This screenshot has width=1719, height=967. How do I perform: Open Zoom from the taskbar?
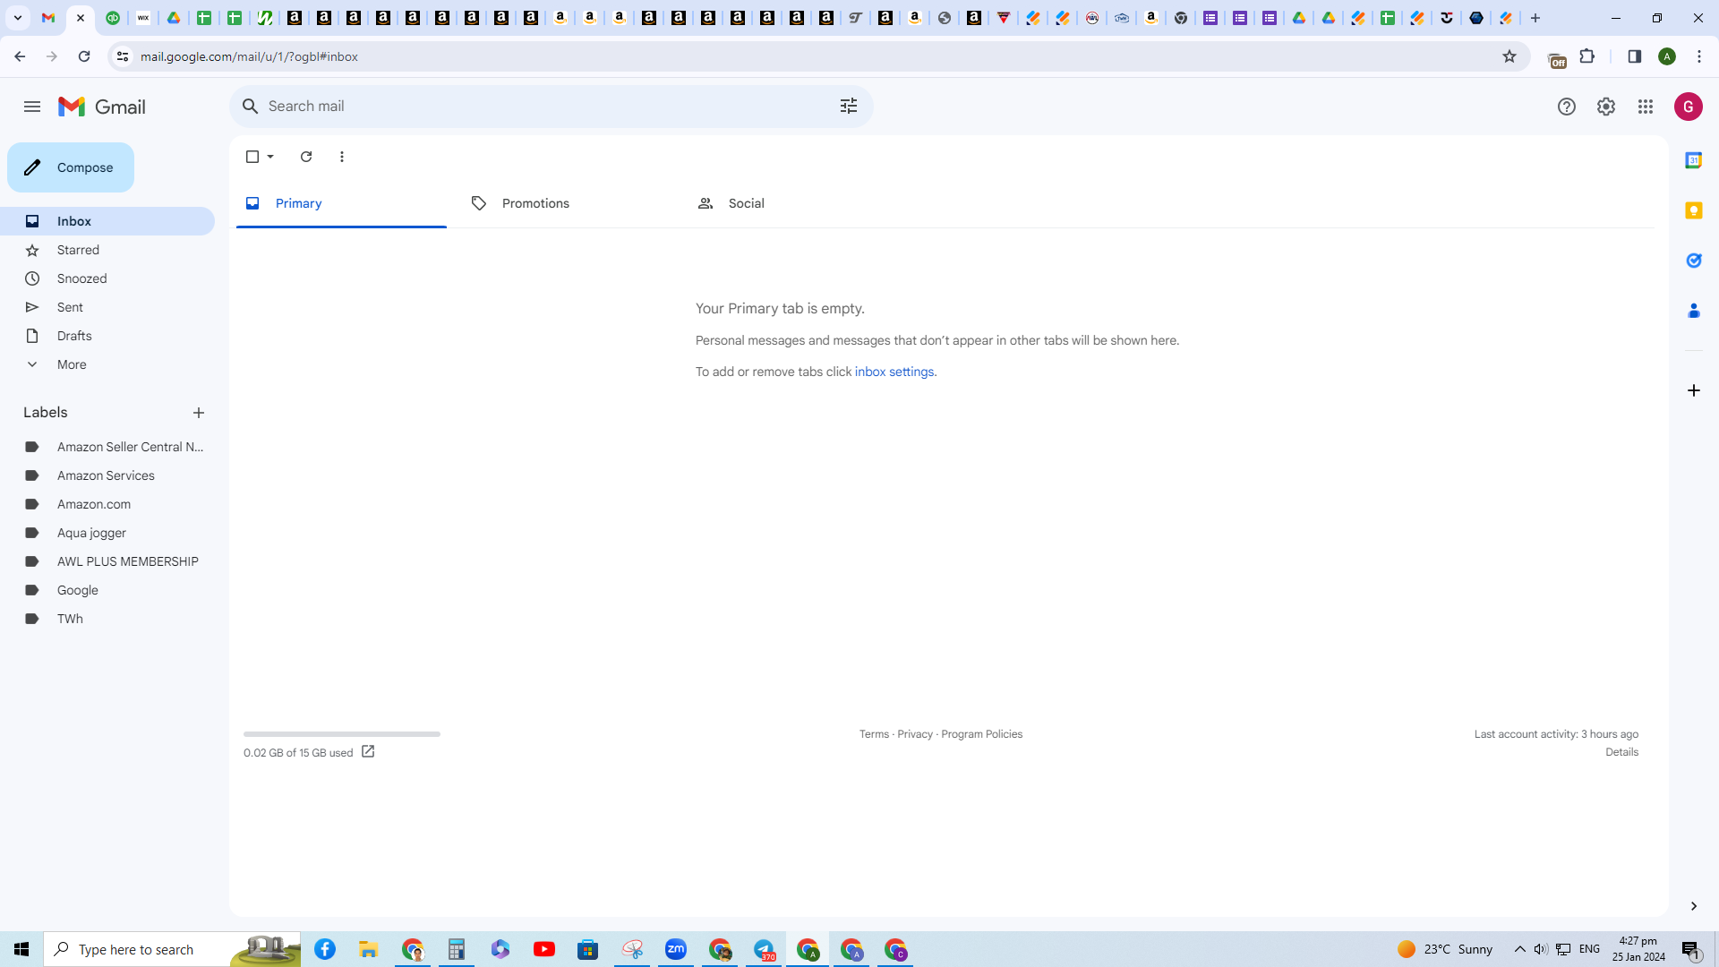[x=676, y=949]
